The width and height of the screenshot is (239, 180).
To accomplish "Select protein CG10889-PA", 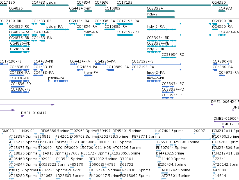I will pos(118,67).
